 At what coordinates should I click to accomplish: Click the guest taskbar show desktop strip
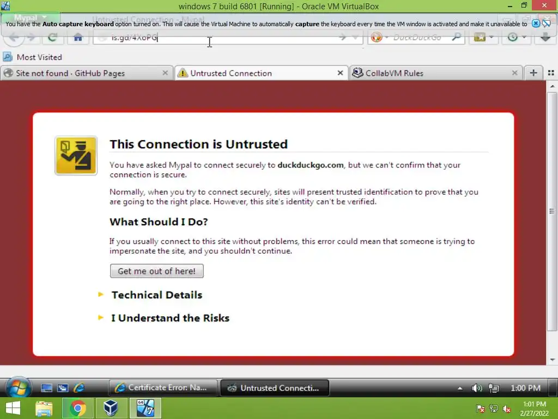554,388
